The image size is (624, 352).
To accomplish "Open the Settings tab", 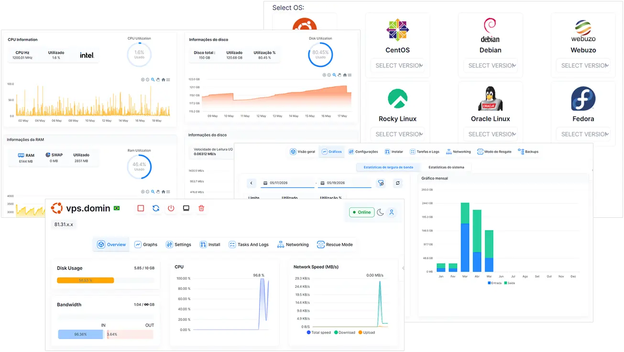I will pyautogui.click(x=178, y=245).
